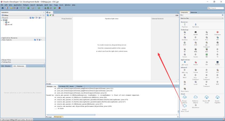Open the Projects filter dropdown arrow
The height and width of the screenshot is (121, 225).
pos(38,18)
